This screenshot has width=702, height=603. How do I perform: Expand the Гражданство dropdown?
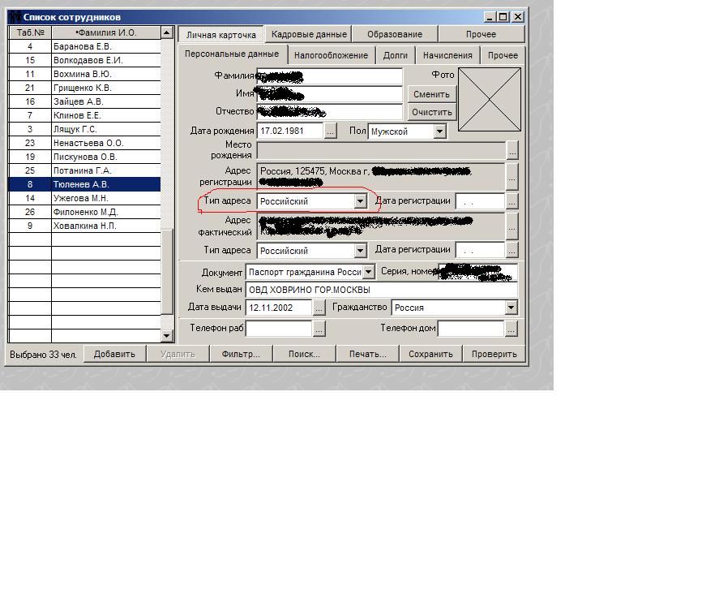point(511,308)
